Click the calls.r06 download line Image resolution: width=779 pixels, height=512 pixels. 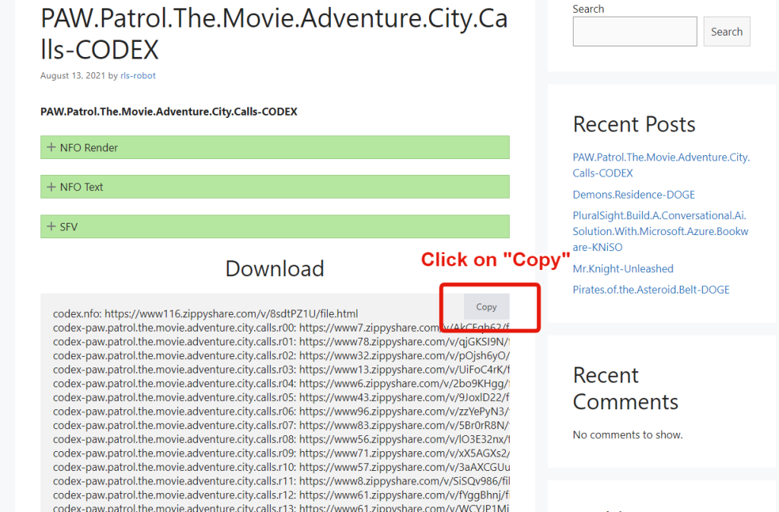(x=281, y=411)
